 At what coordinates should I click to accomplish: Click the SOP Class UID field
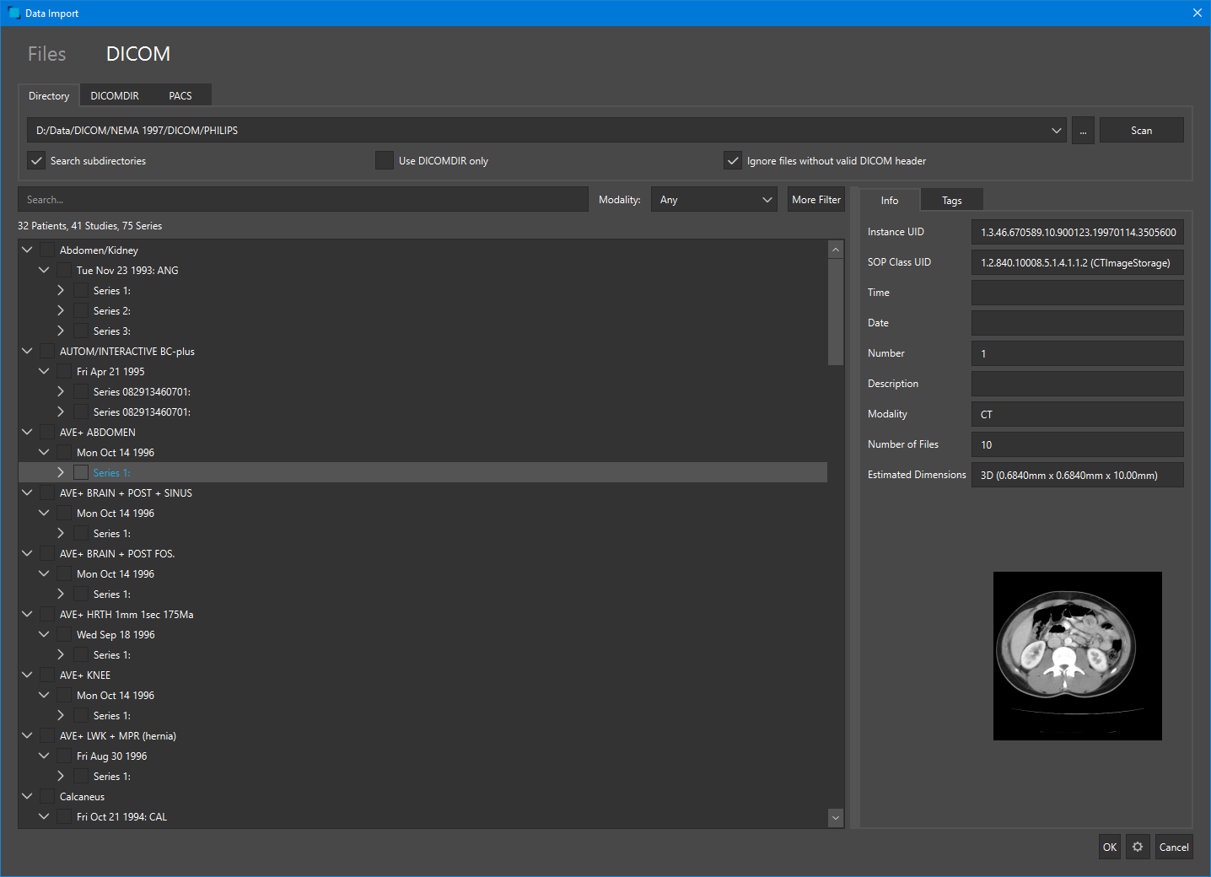pos(1078,262)
